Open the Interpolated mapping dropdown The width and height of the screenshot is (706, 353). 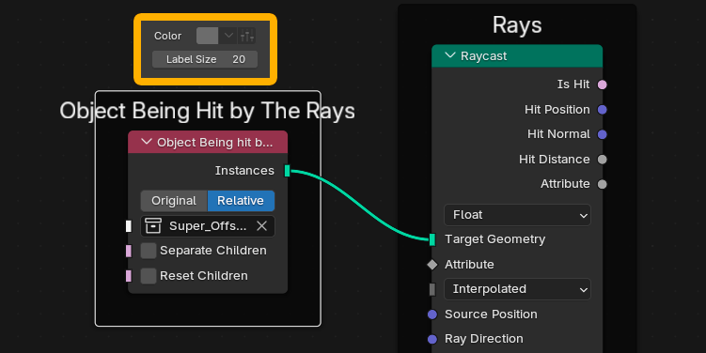pyautogui.click(x=517, y=289)
